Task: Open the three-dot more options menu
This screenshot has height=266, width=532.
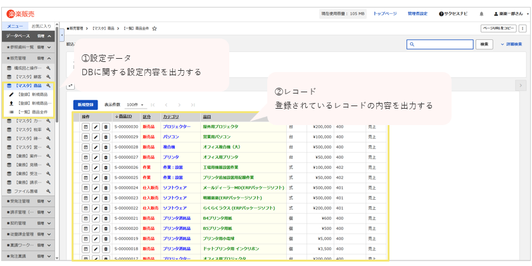Action: coord(523,28)
